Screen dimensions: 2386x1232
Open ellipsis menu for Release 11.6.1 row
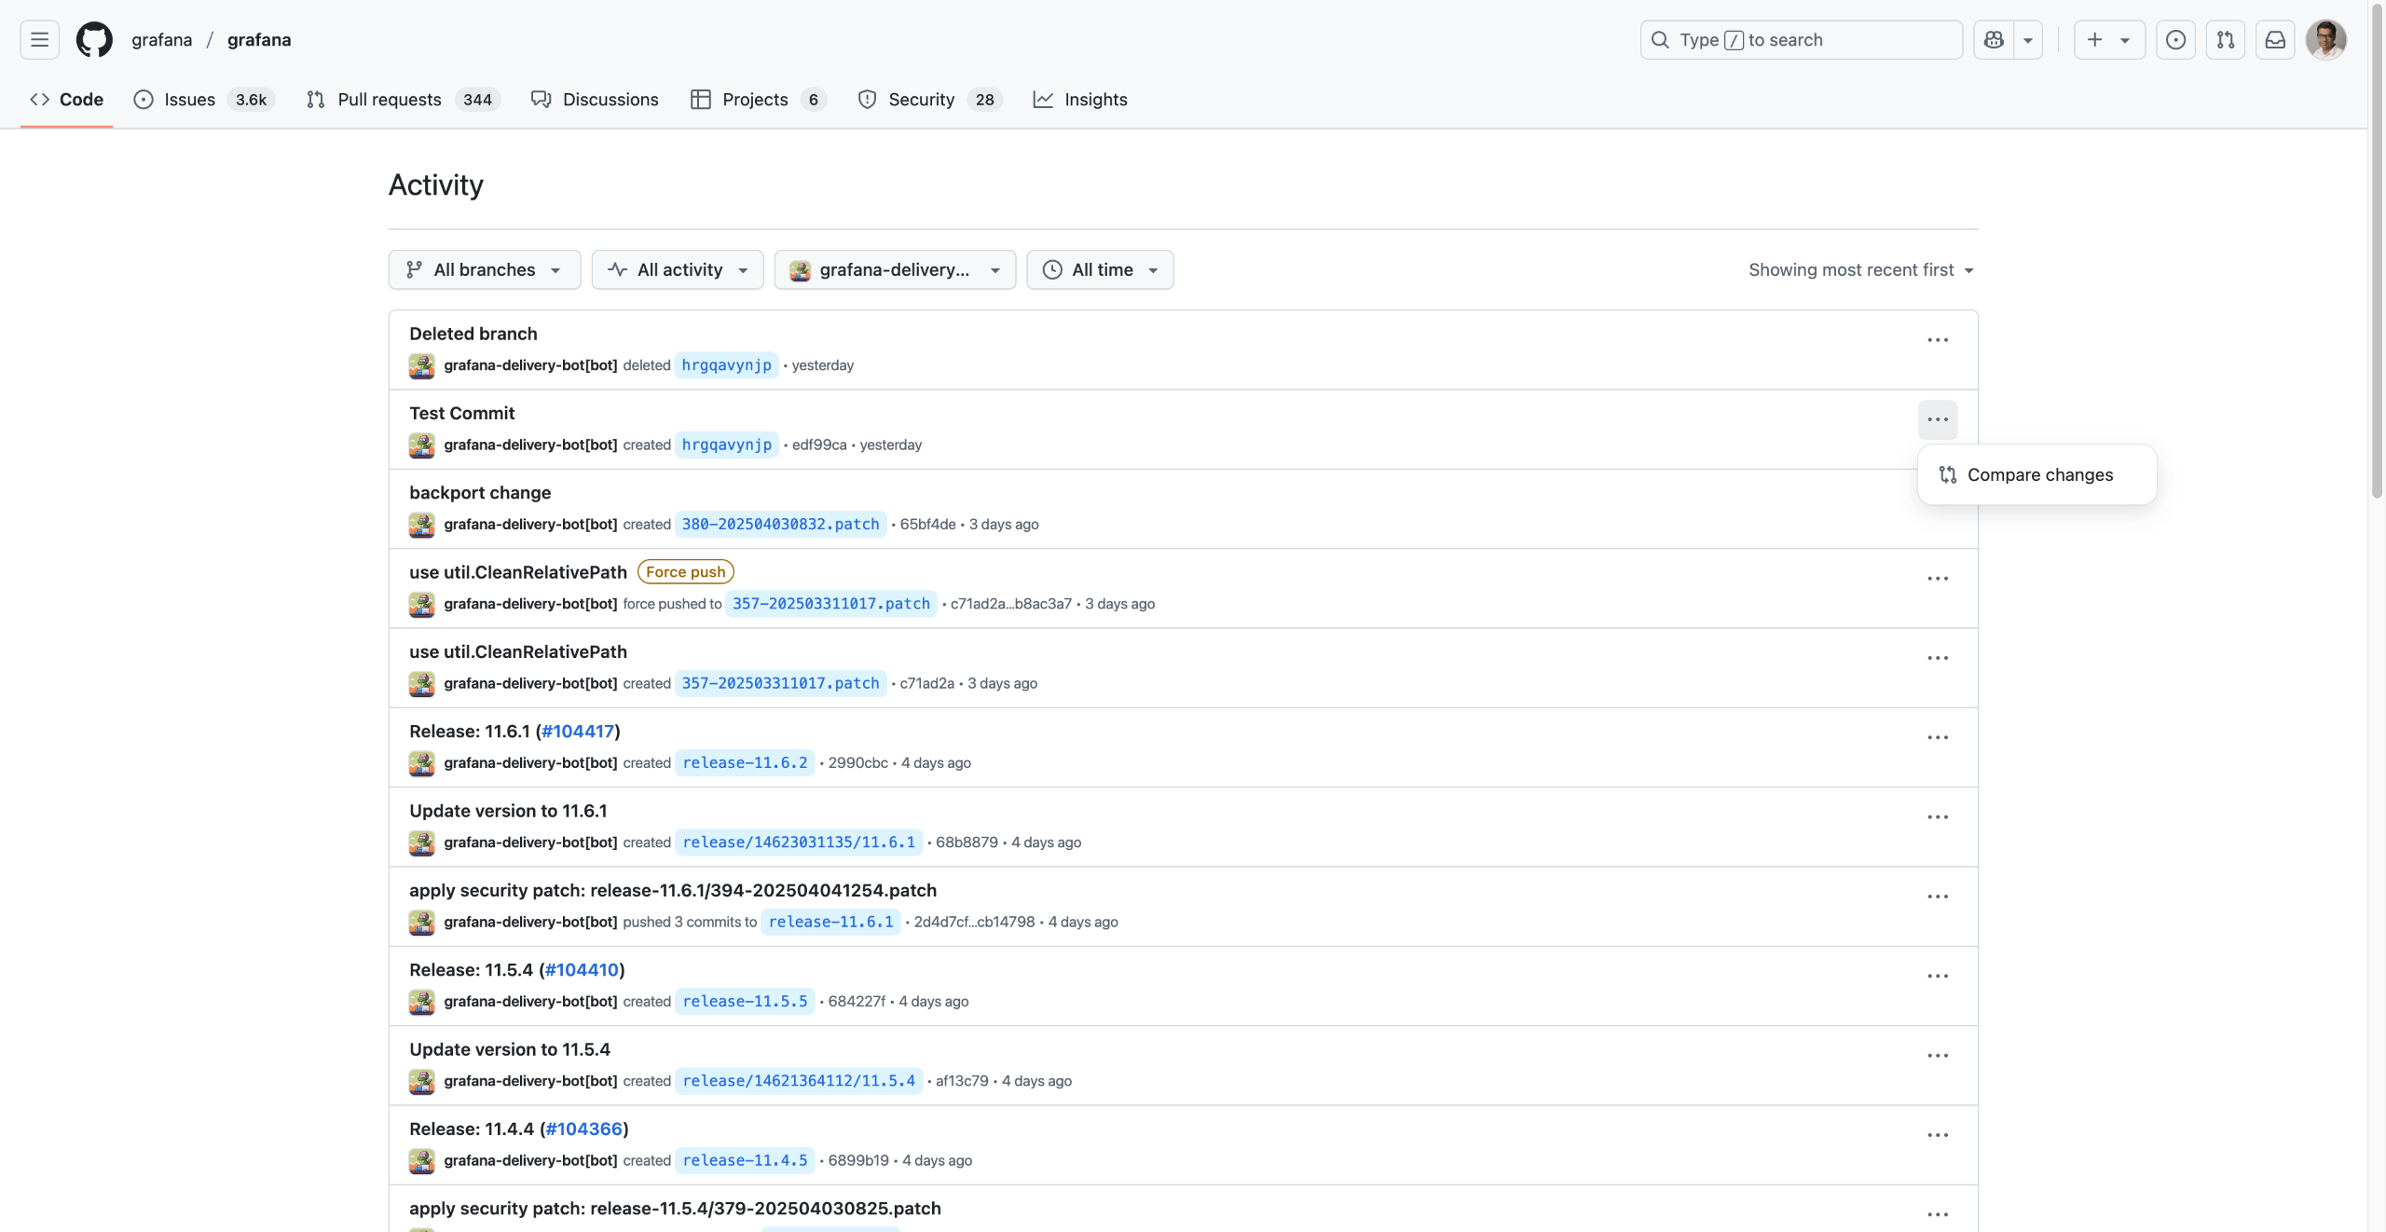coord(1938,738)
